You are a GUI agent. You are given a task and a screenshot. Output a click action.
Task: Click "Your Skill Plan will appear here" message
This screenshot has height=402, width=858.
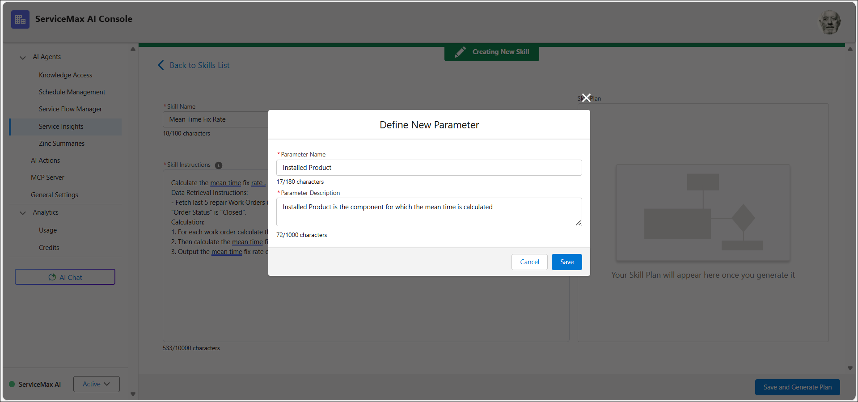point(703,275)
